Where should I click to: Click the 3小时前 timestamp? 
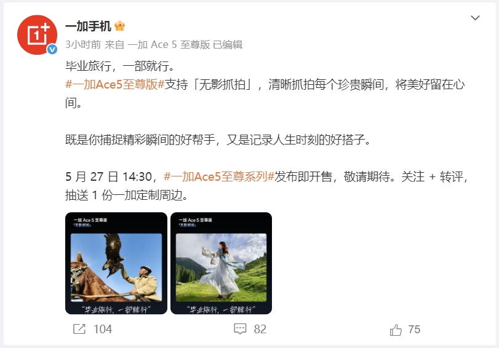[83, 45]
